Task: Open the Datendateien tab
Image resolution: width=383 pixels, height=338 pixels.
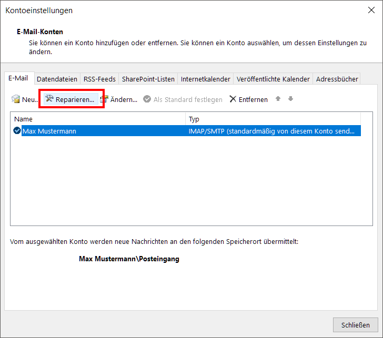Action: [57, 79]
